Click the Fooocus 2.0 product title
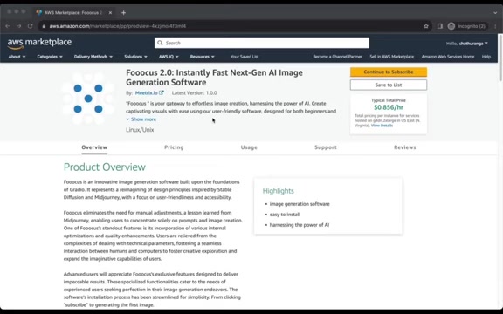Screen dimensions: 503x314 214,78
